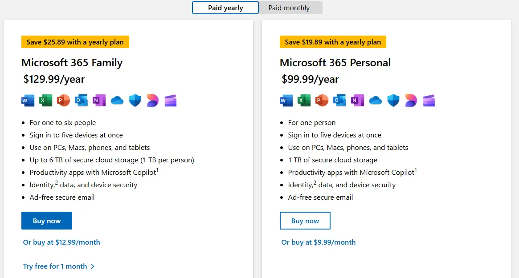Click Or buy at $12.99/month link
The image size is (519, 278).
[61, 242]
